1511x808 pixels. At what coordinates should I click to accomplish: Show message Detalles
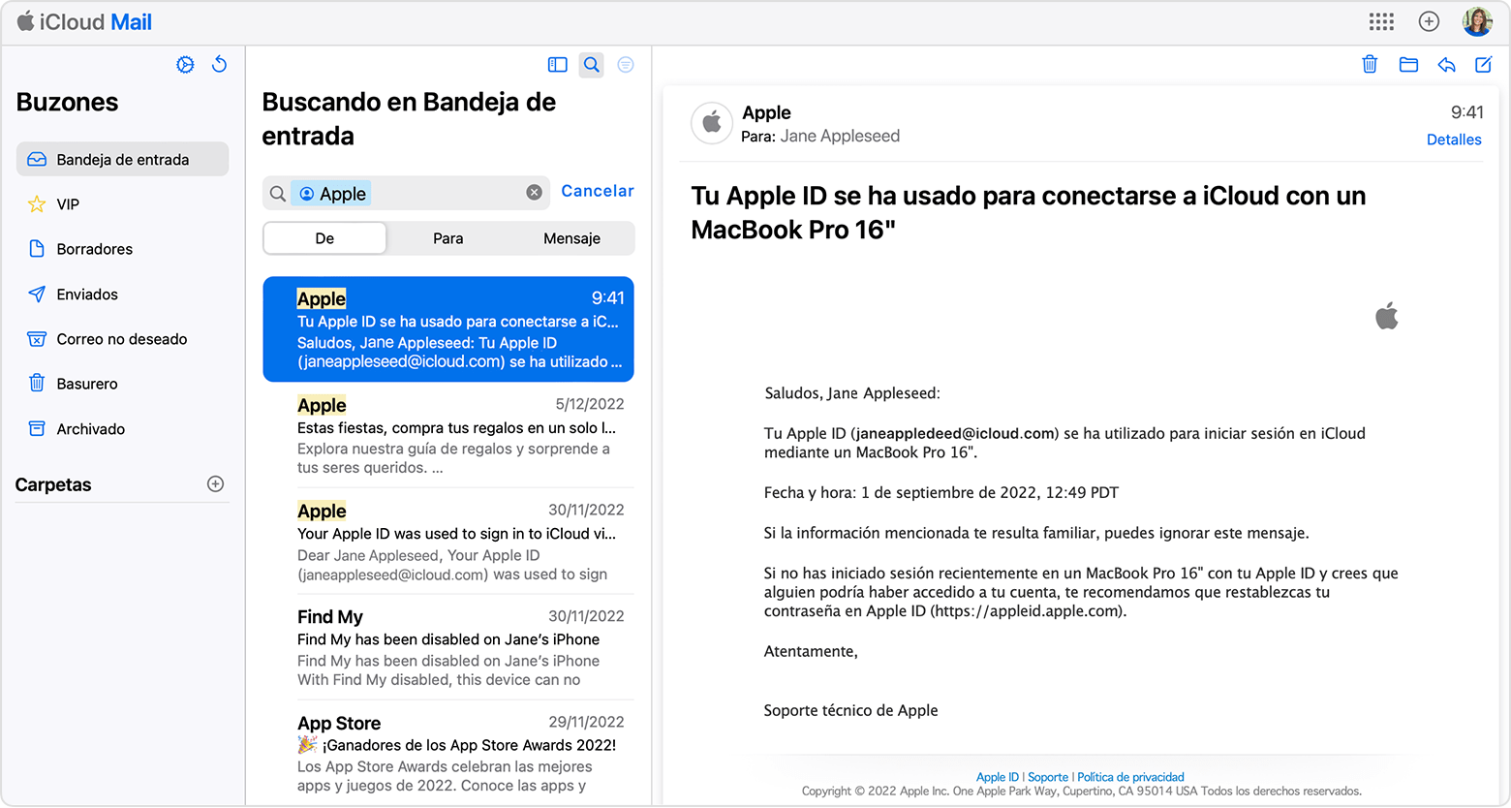pos(1454,140)
